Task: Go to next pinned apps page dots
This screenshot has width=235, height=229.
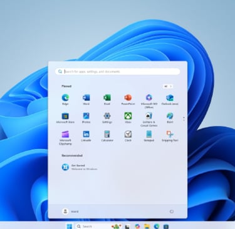Action: (184, 119)
